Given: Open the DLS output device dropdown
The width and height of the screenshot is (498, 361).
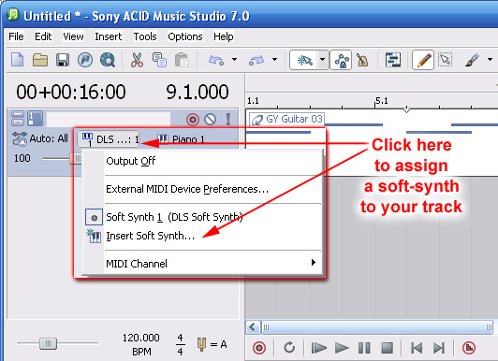Looking at the screenshot, I should tap(109, 139).
